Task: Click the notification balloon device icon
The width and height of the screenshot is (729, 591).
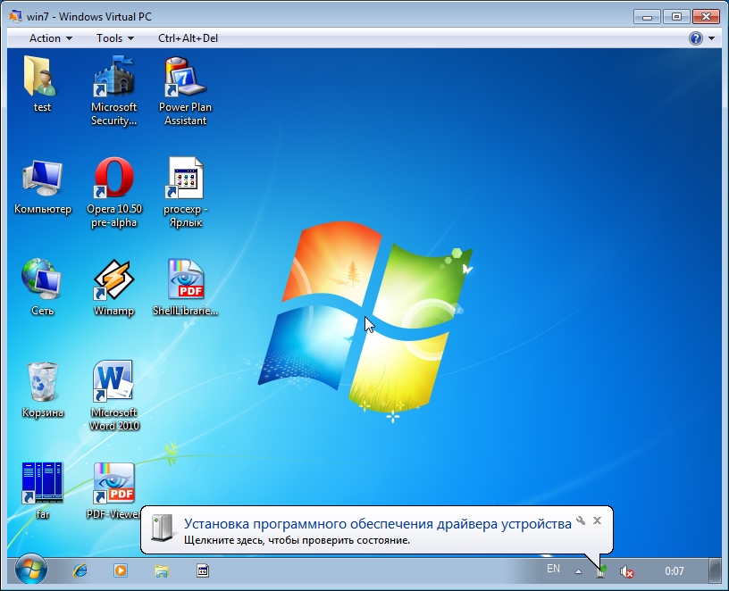Action: 163,528
